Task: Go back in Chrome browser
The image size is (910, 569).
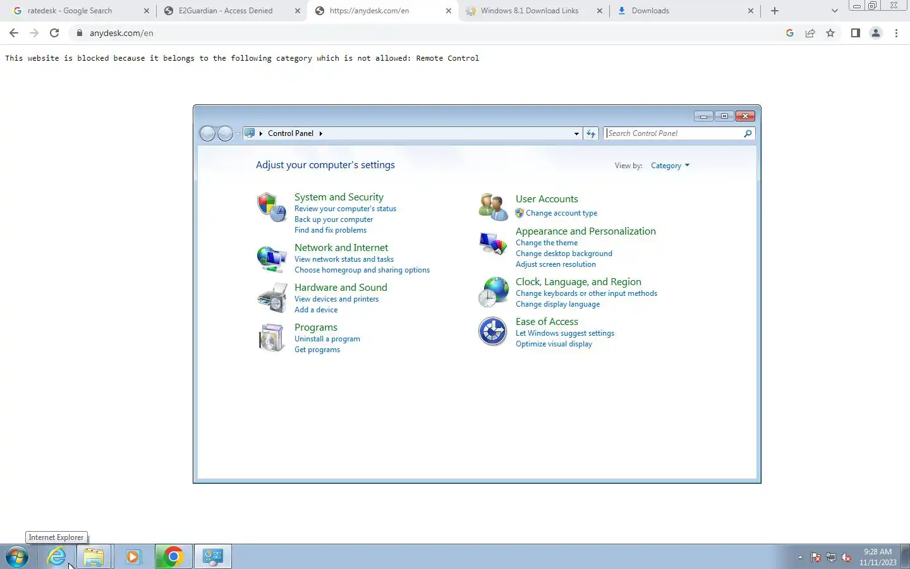Action: 14,33
